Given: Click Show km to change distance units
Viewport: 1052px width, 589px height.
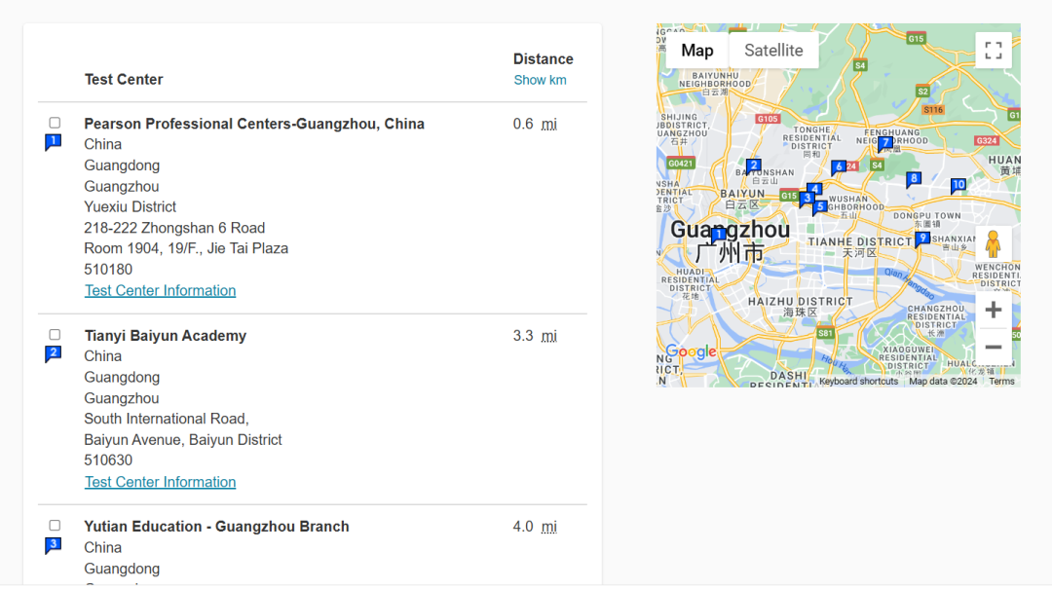Looking at the screenshot, I should (540, 80).
